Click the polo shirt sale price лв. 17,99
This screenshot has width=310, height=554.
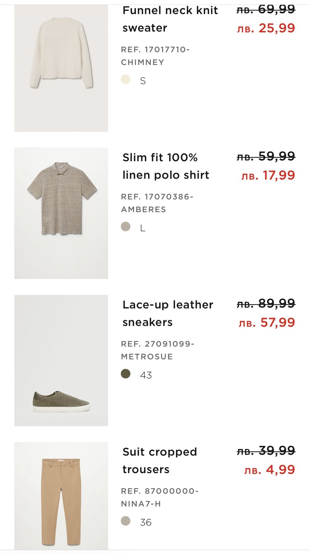tap(268, 176)
